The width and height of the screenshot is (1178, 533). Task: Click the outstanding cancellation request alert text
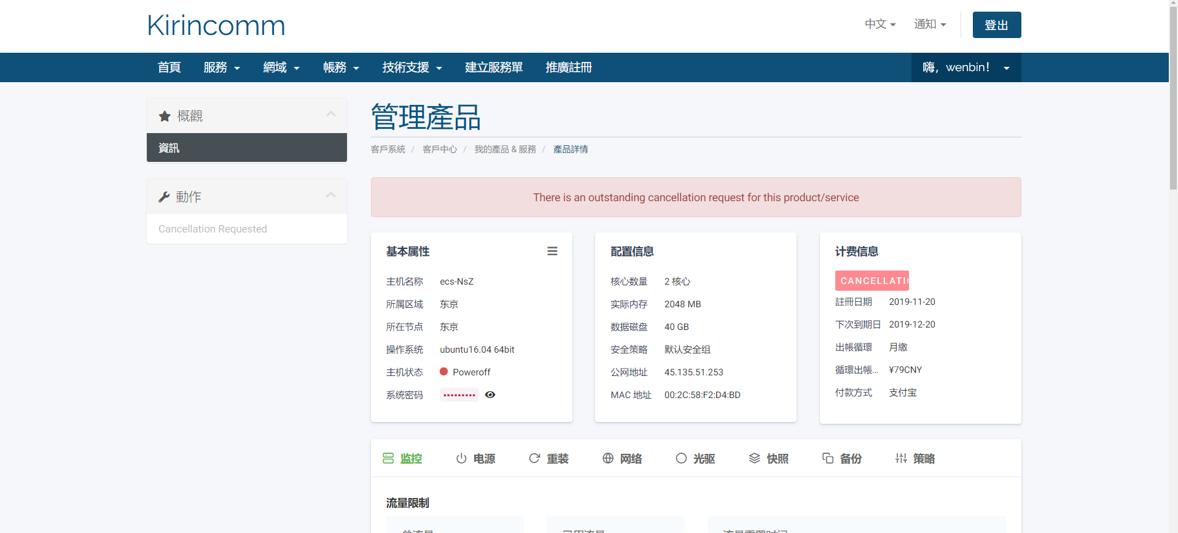click(x=696, y=197)
